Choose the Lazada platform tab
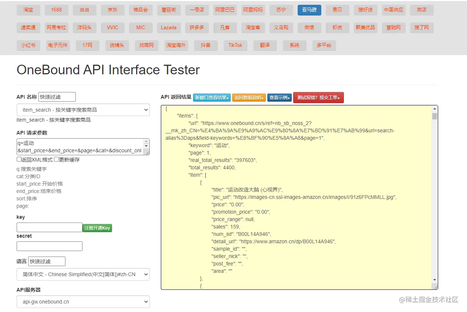This screenshot has height=312, width=467. point(169,28)
